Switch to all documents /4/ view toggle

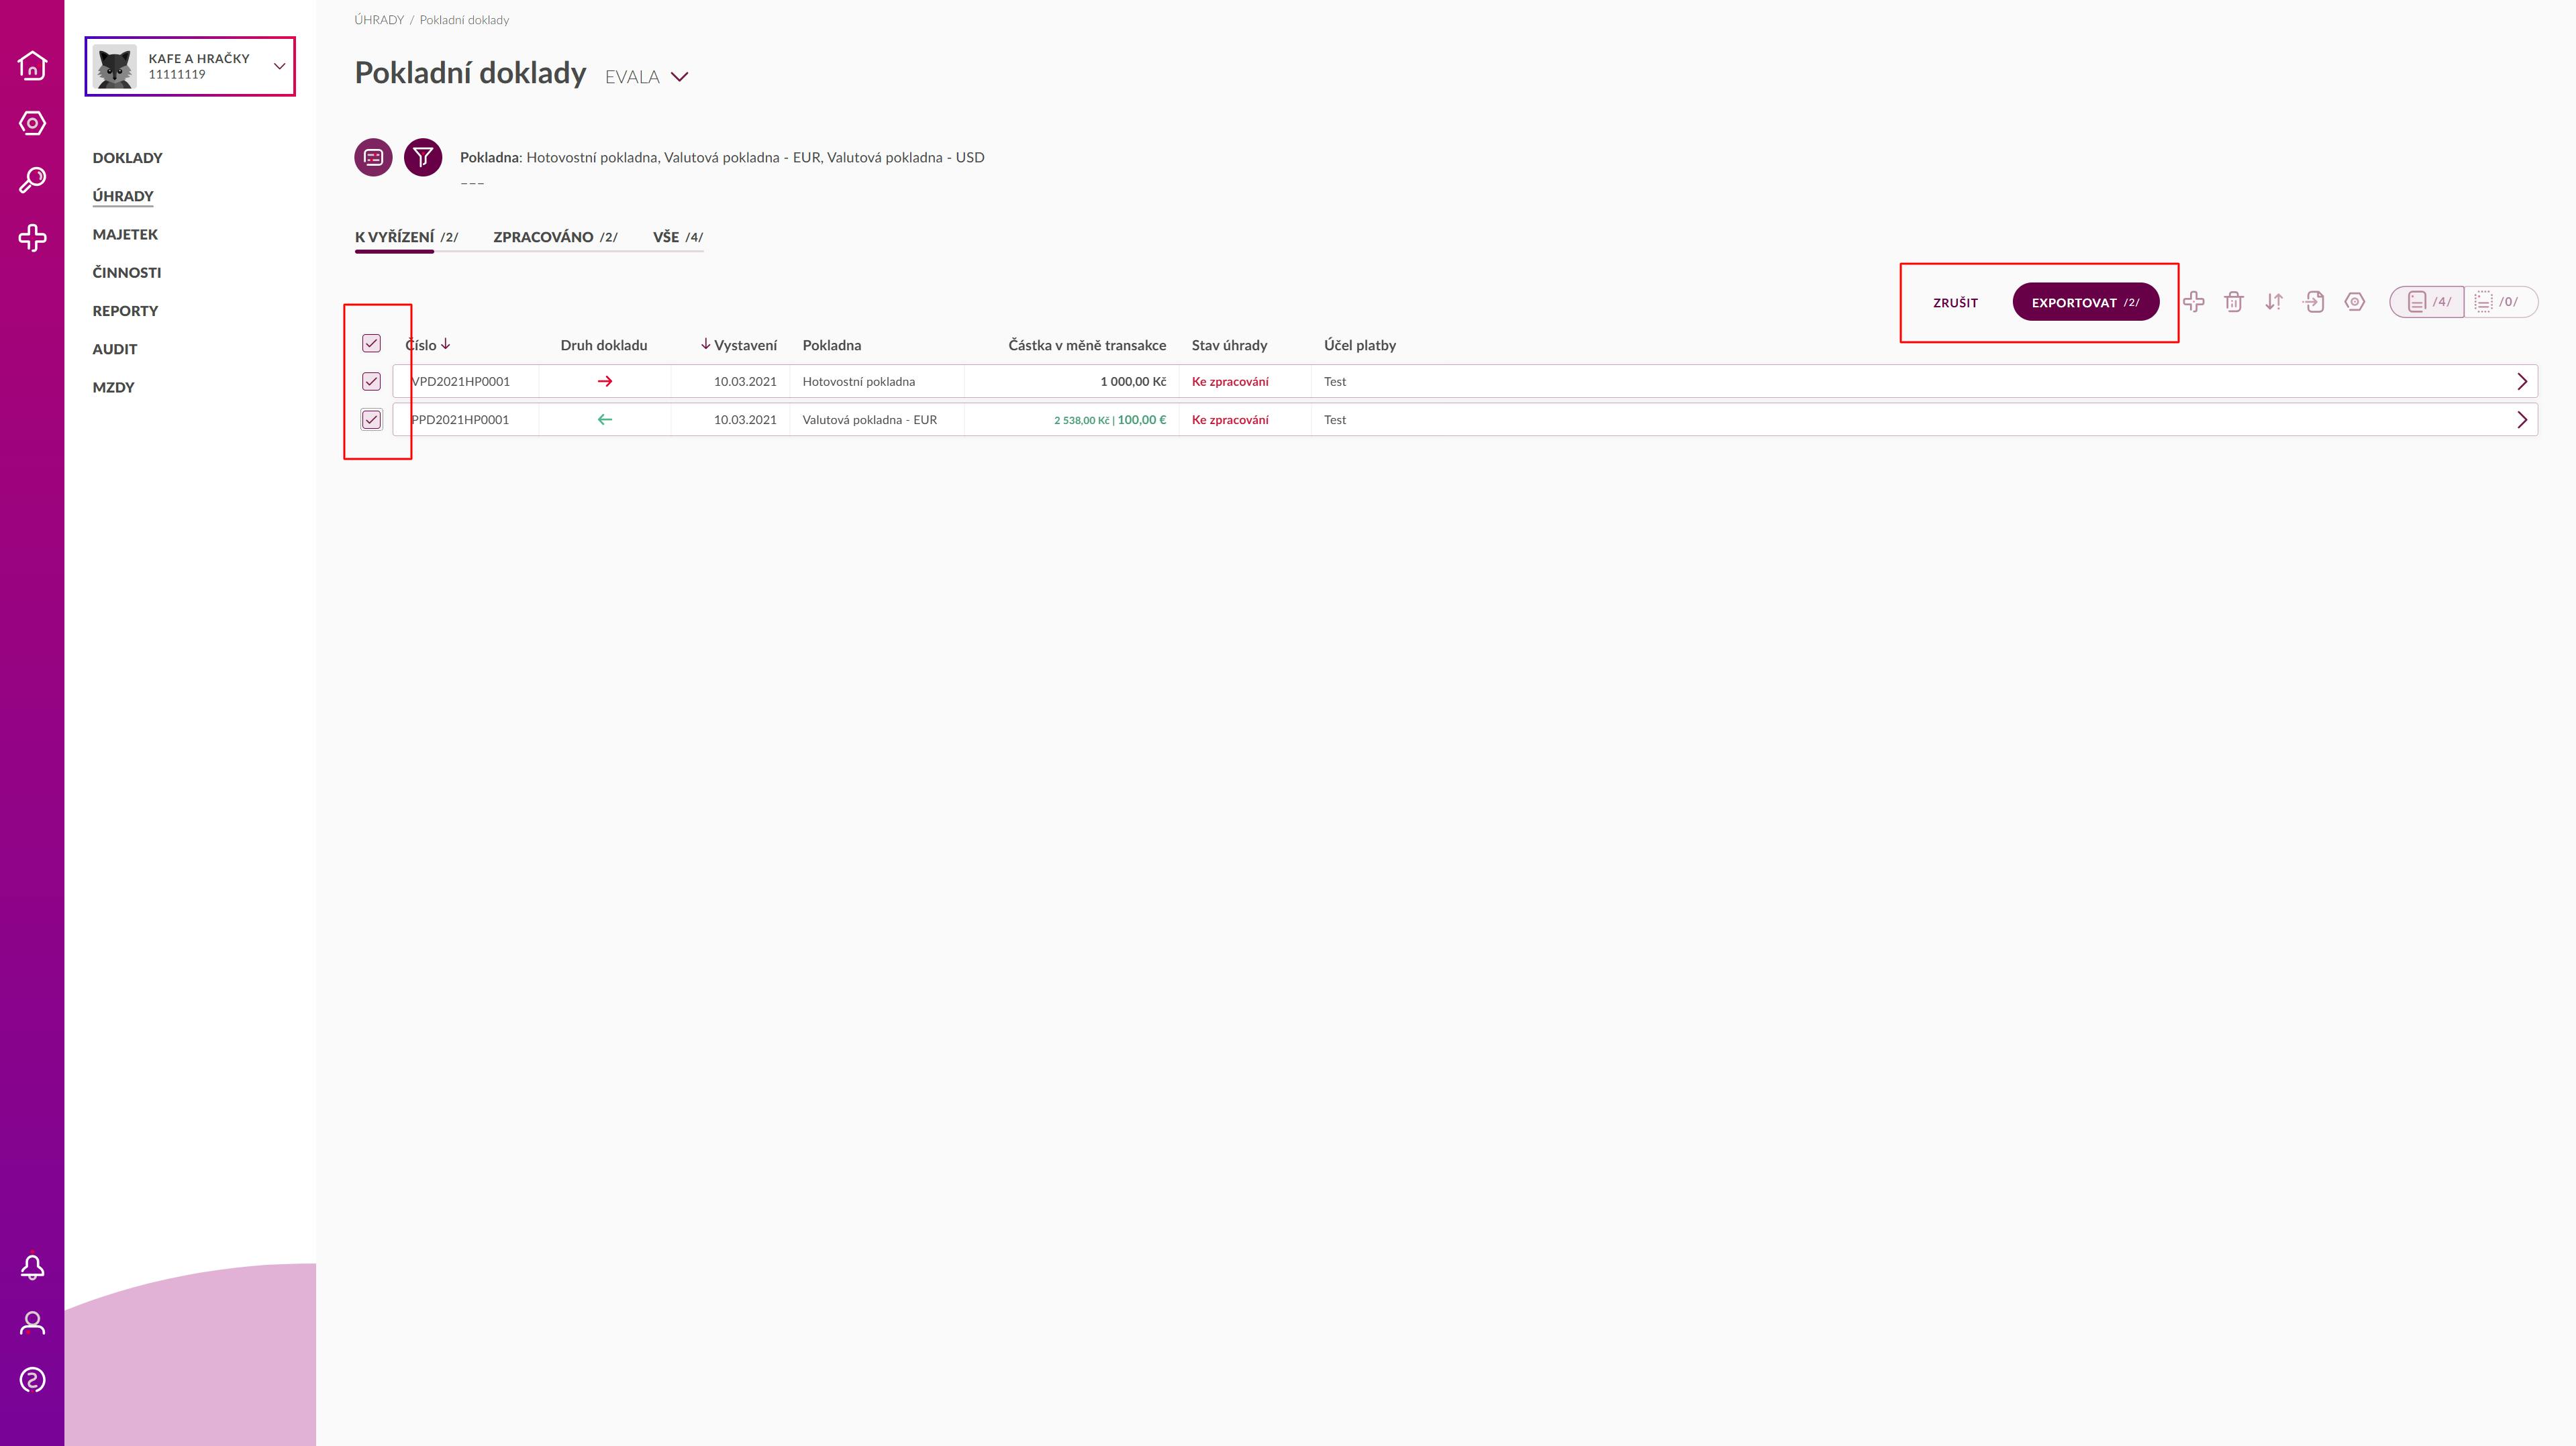click(x=2428, y=302)
